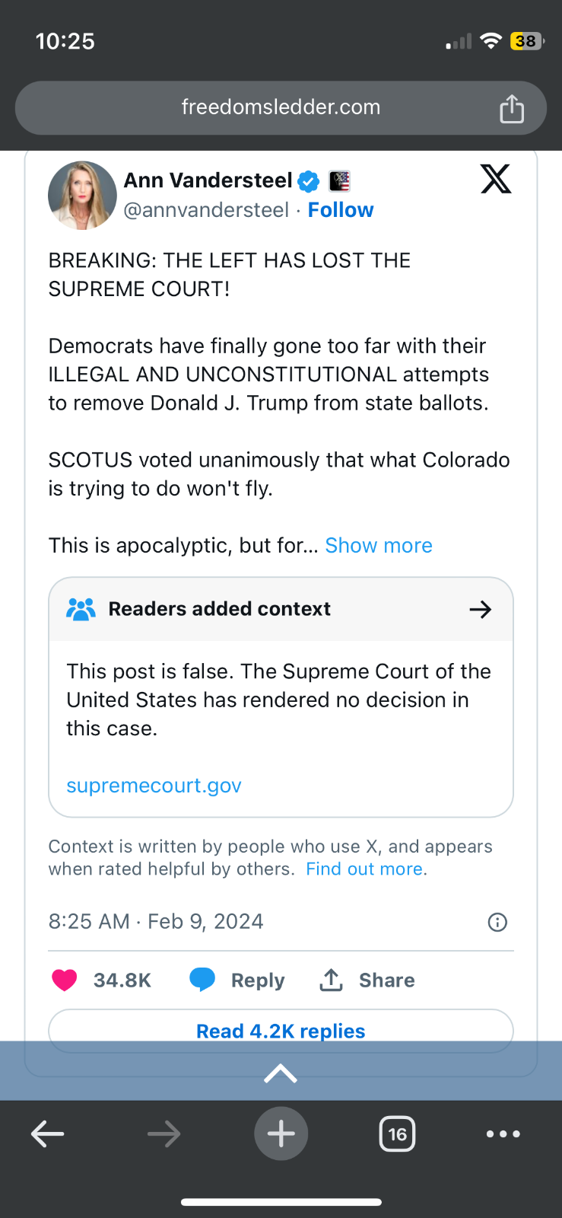Visit the supremecourt.gov link
Viewport: 562px width, 1218px height.
tap(154, 786)
